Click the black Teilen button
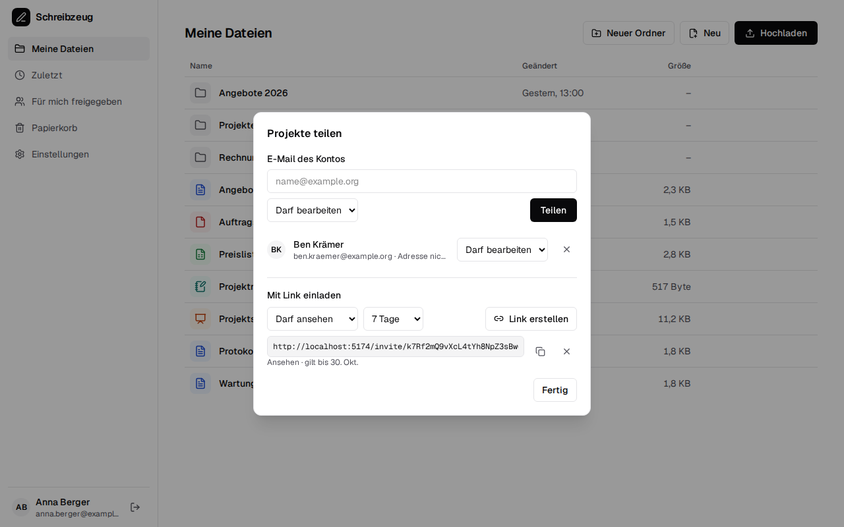Screen dimensions: 844x527 point(553,210)
